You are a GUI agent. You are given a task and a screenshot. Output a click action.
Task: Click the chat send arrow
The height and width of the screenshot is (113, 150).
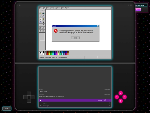click(109, 105)
